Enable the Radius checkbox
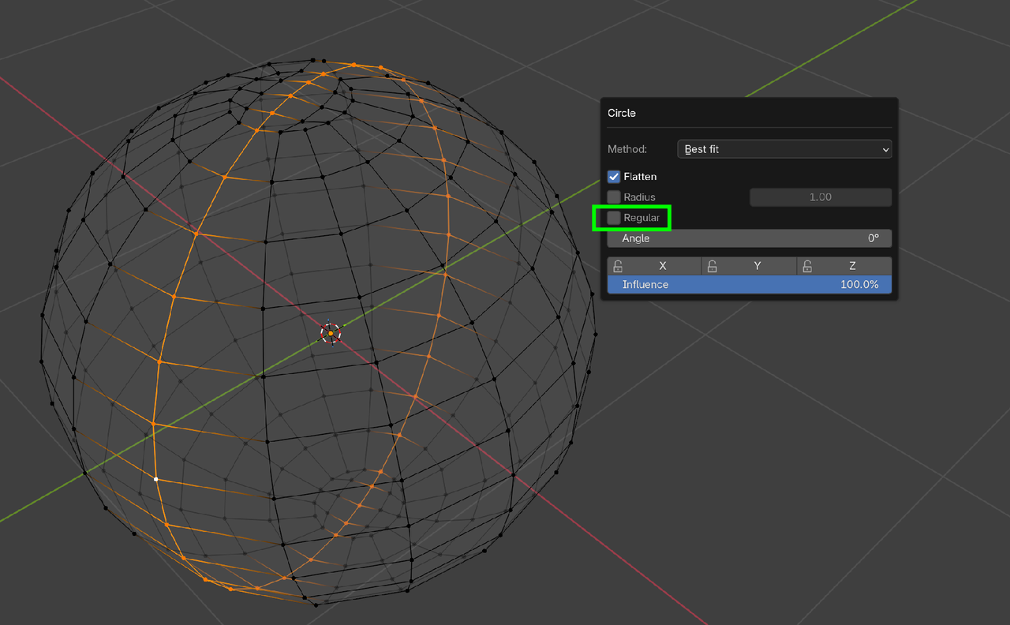1010x625 pixels. pos(613,197)
